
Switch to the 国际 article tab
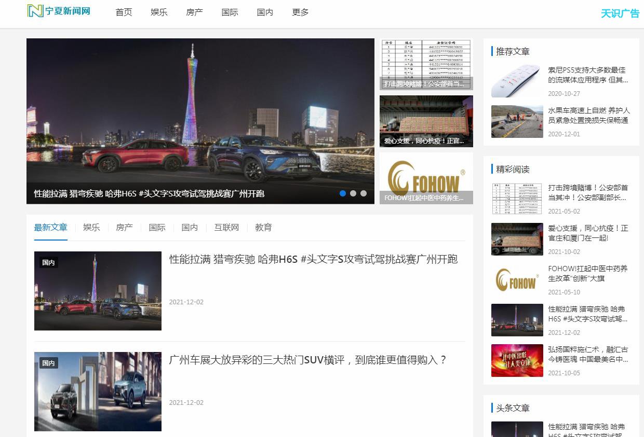(x=157, y=227)
